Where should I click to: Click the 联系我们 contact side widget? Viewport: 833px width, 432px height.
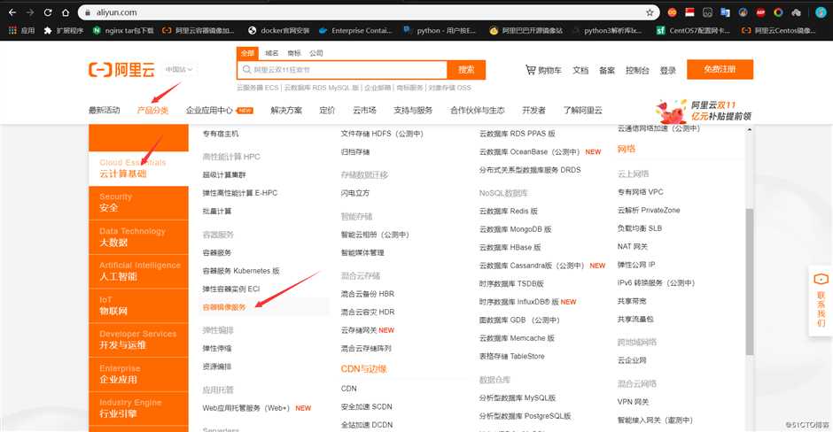pos(821,300)
